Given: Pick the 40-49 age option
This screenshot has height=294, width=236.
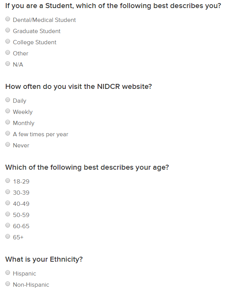Looking at the screenshot, I should click(8, 203).
